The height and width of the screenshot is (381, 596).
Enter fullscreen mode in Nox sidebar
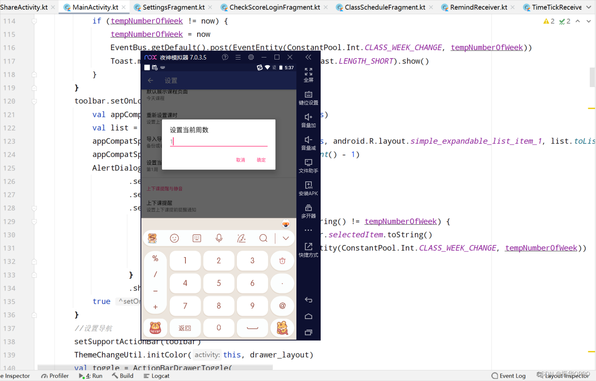pos(309,75)
